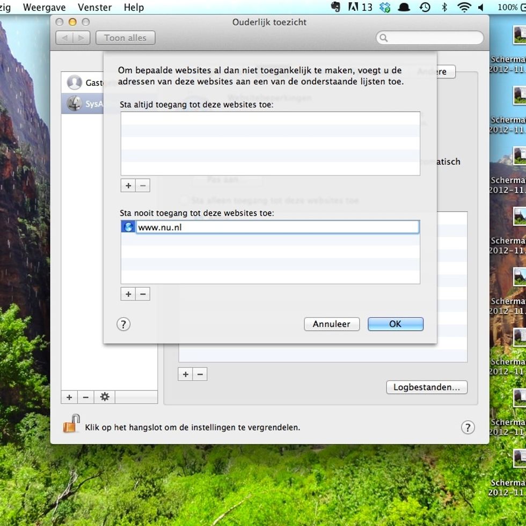Add a site to the never-allow list
Image resolution: width=526 pixels, height=526 pixels.
[128, 294]
